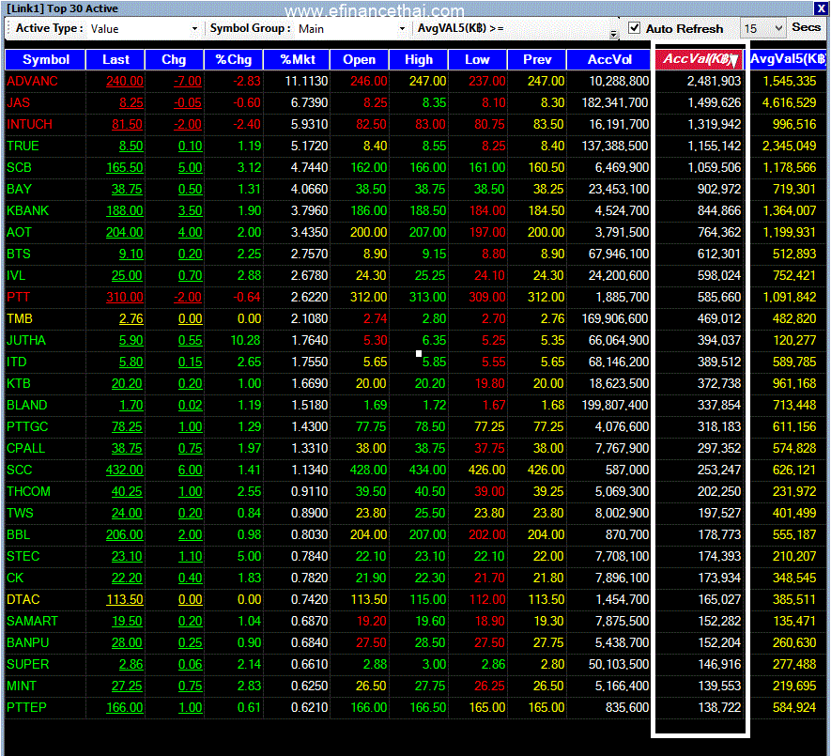The height and width of the screenshot is (756, 831).
Task: Click AvgVal5 value 4,616,529 for JAS
Action: tap(789, 103)
